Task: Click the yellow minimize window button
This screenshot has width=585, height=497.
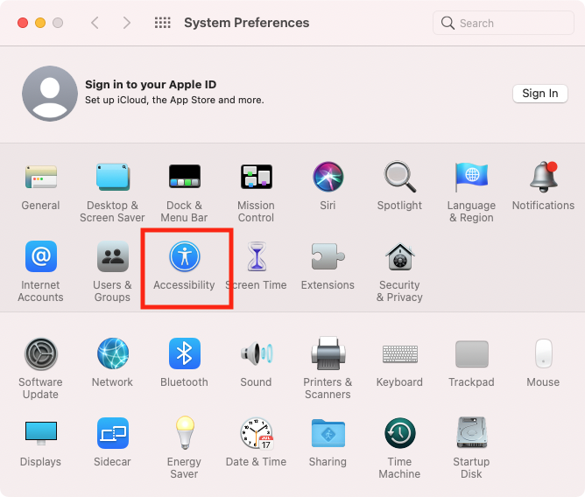Action: pos(40,23)
